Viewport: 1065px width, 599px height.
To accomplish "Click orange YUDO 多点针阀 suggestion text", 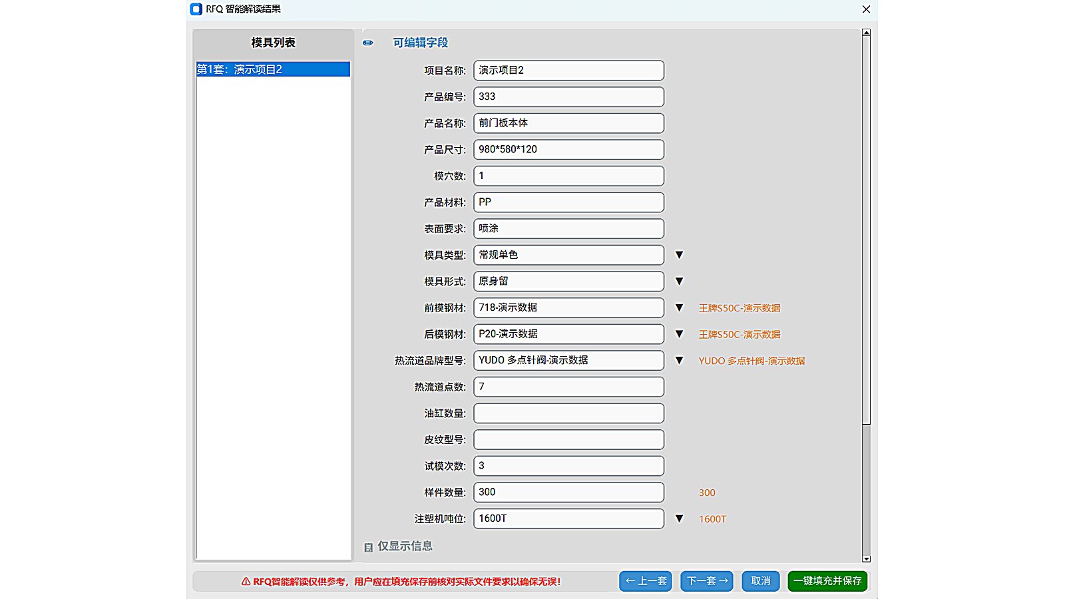I will [x=751, y=361].
